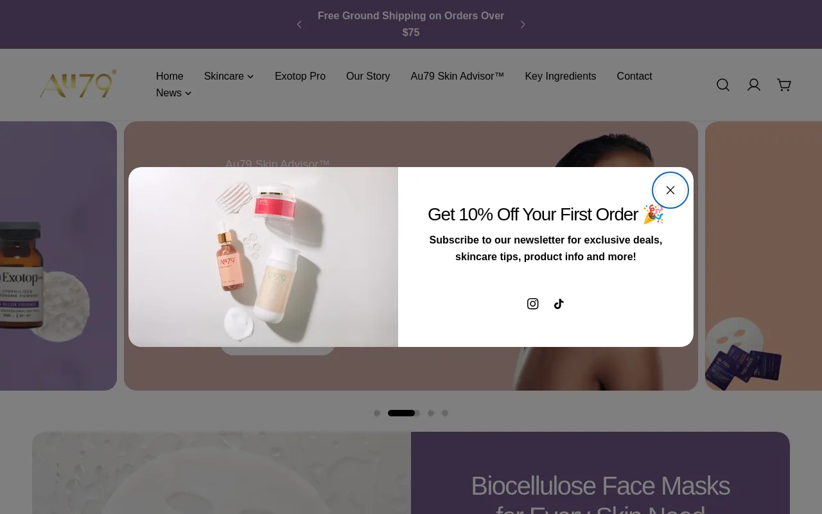Close the newsletter discount popup
The height and width of the screenshot is (514, 822).
pyautogui.click(x=670, y=190)
